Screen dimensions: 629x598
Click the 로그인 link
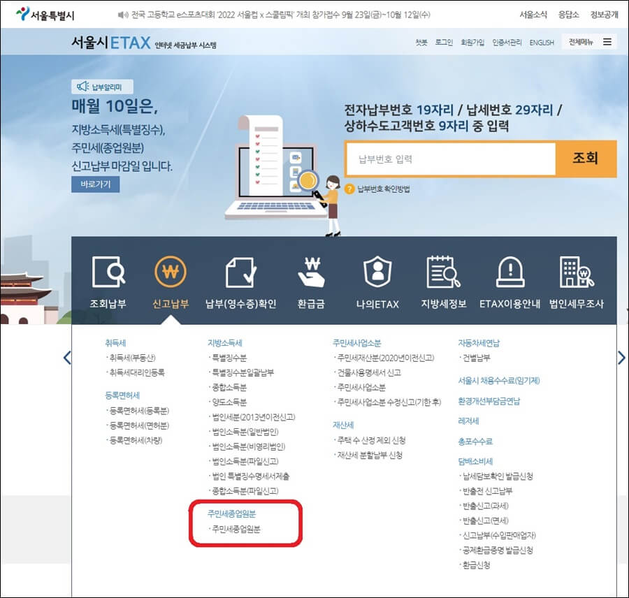pos(444,43)
